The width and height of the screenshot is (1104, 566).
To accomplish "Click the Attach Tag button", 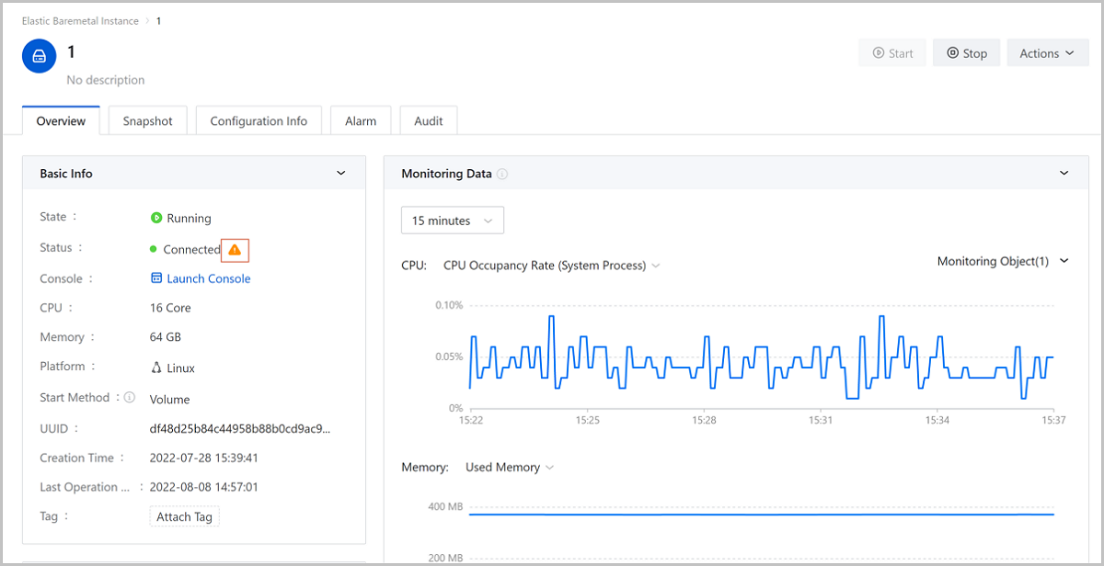I will click(x=184, y=517).
